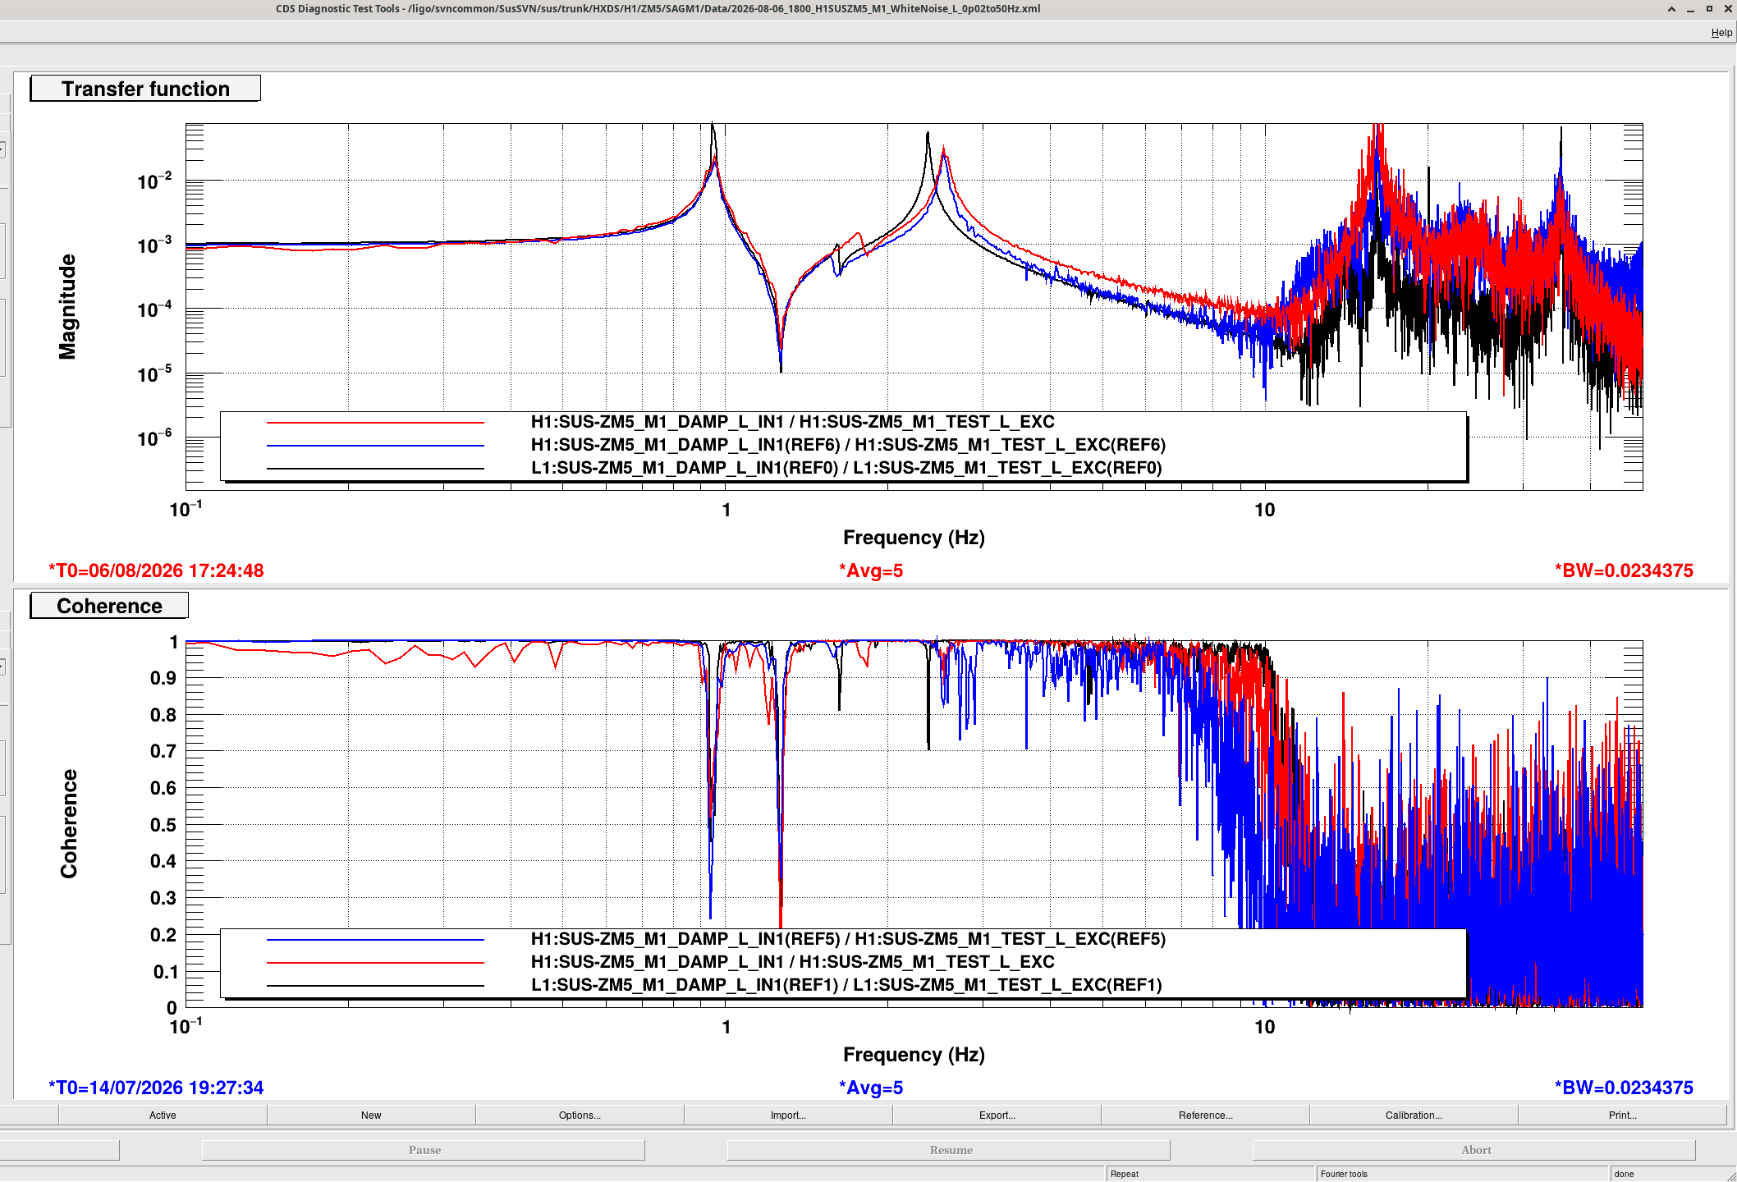This screenshot has width=1737, height=1182.
Task: Minimize the diagnostic tools window
Action: (x=1690, y=9)
